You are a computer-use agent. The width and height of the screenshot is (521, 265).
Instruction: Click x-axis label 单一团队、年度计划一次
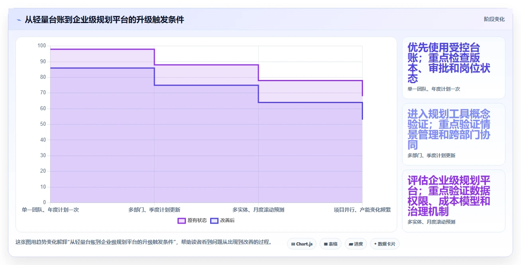[x=51, y=210]
